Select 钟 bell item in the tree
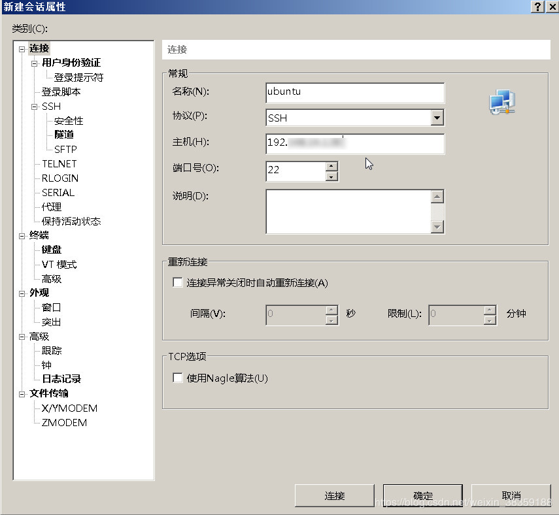The image size is (559, 515). pyautogui.click(x=46, y=365)
